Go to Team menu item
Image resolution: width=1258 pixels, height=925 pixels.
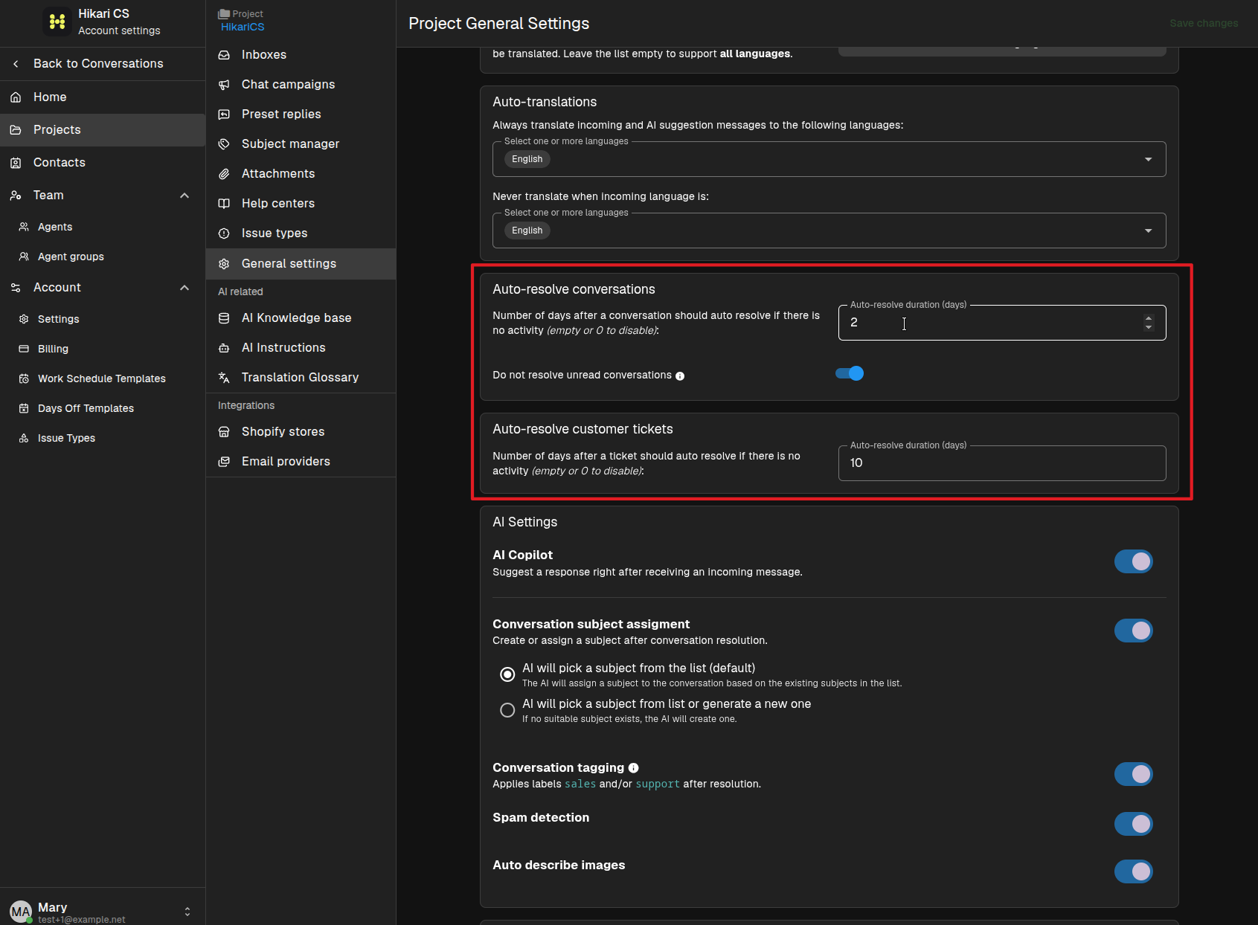click(103, 196)
